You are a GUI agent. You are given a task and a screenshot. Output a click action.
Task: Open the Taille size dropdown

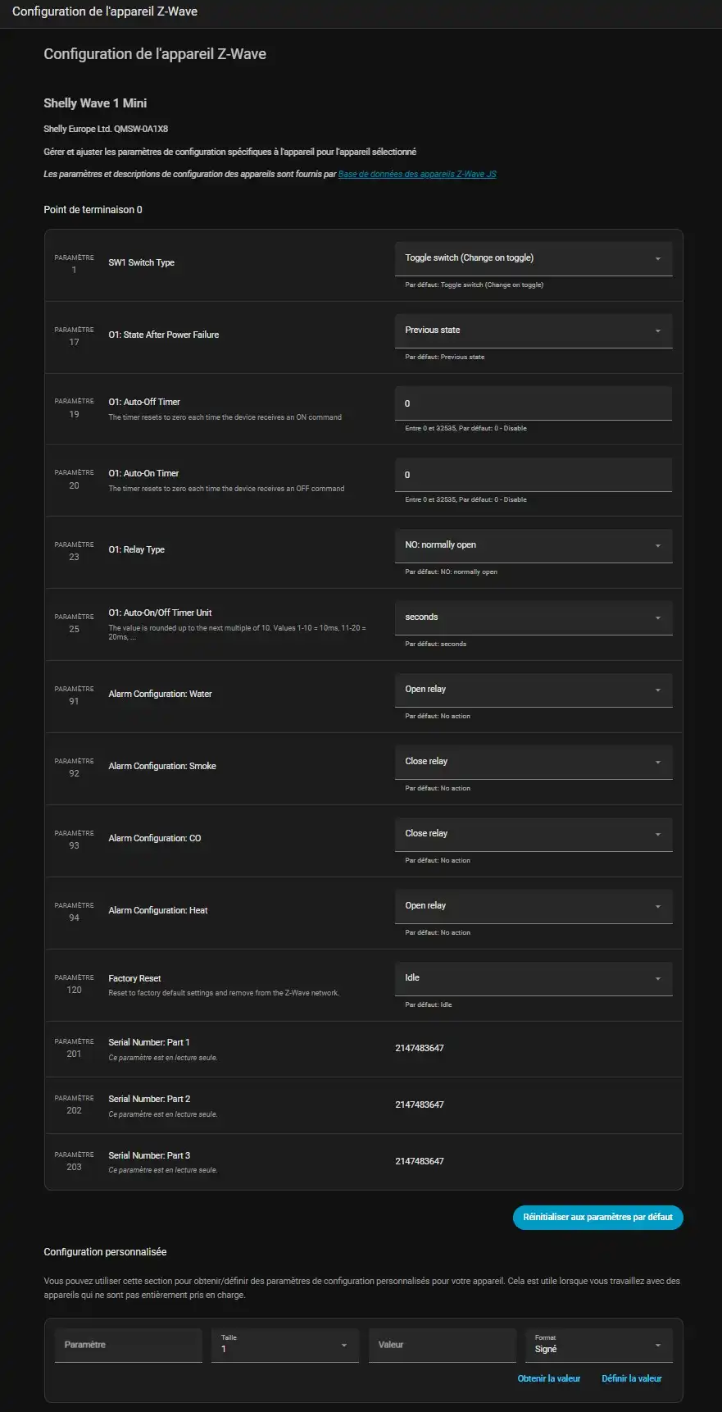pyautogui.click(x=284, y=1345)
